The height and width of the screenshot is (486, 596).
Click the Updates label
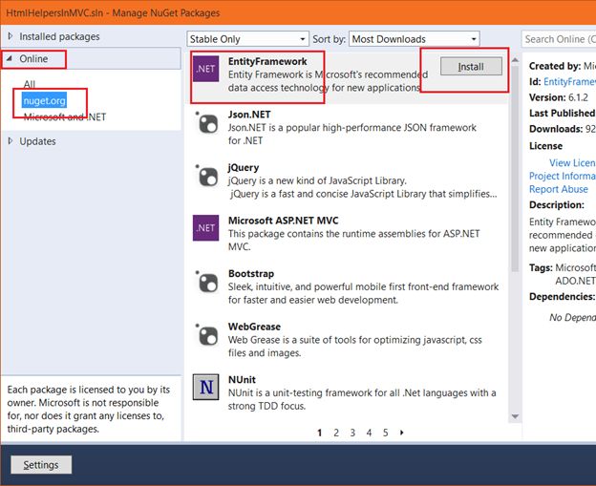[37, 141]
